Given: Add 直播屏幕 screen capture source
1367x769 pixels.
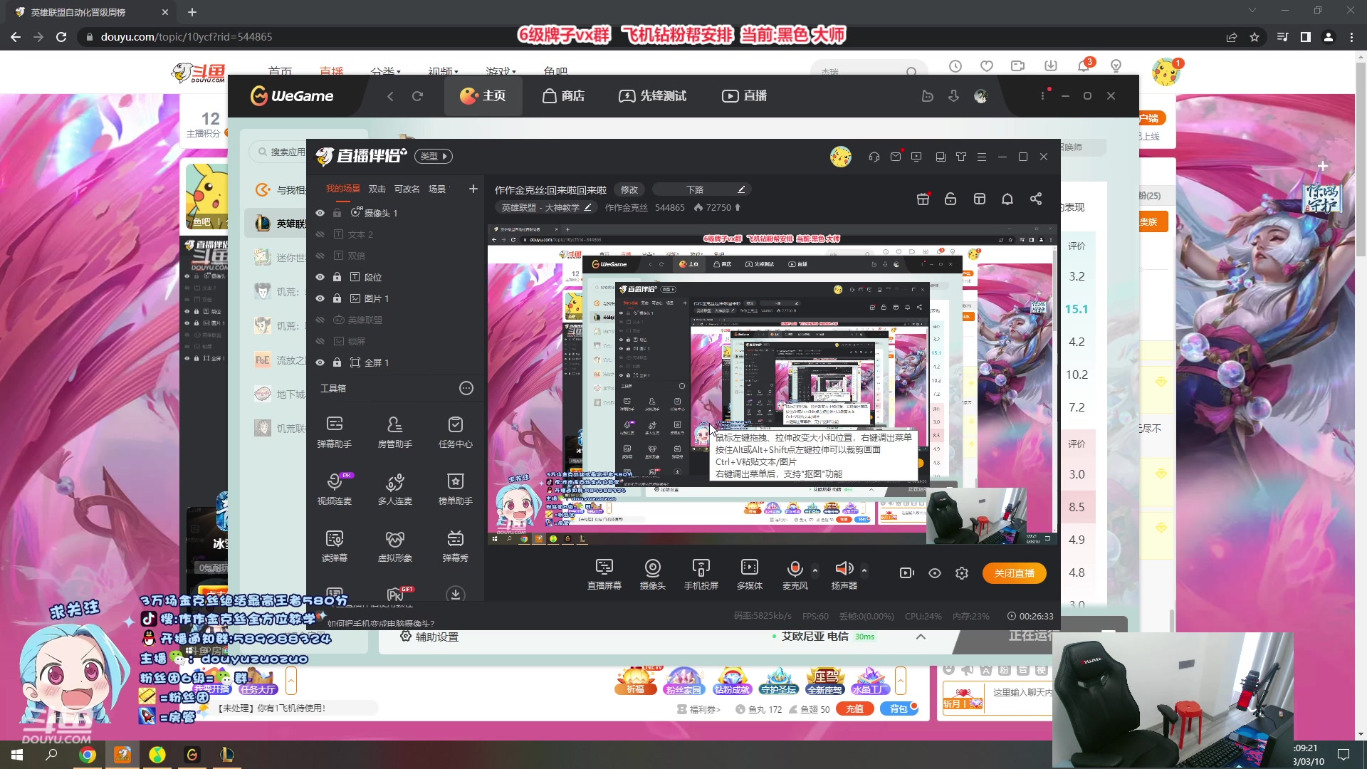Looking at the screenshot, I should (x=604, y=574).
